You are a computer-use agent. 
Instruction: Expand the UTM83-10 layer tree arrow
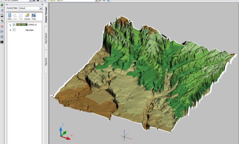(x=10, y=25)
